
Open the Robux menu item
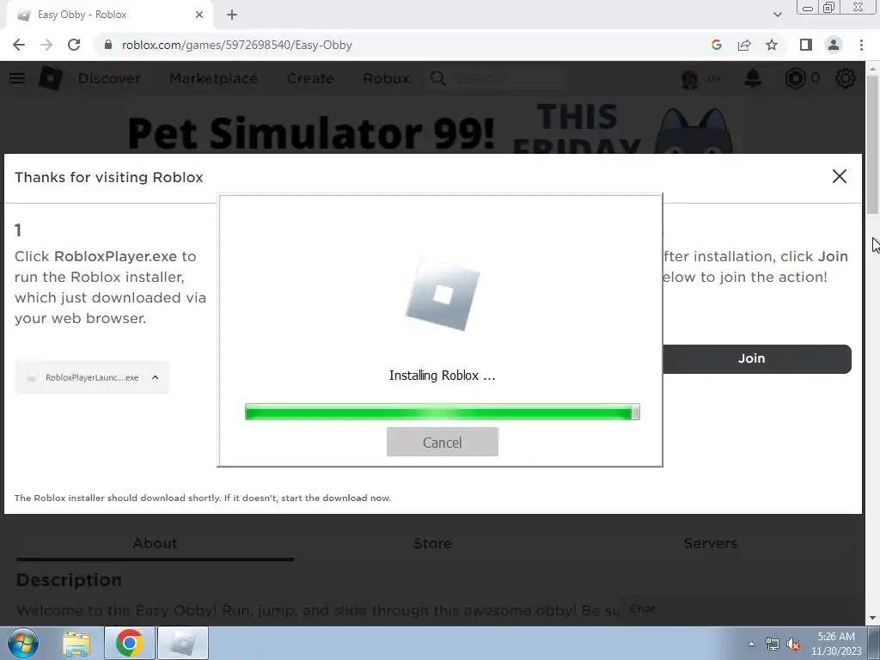tap(386, 78)
